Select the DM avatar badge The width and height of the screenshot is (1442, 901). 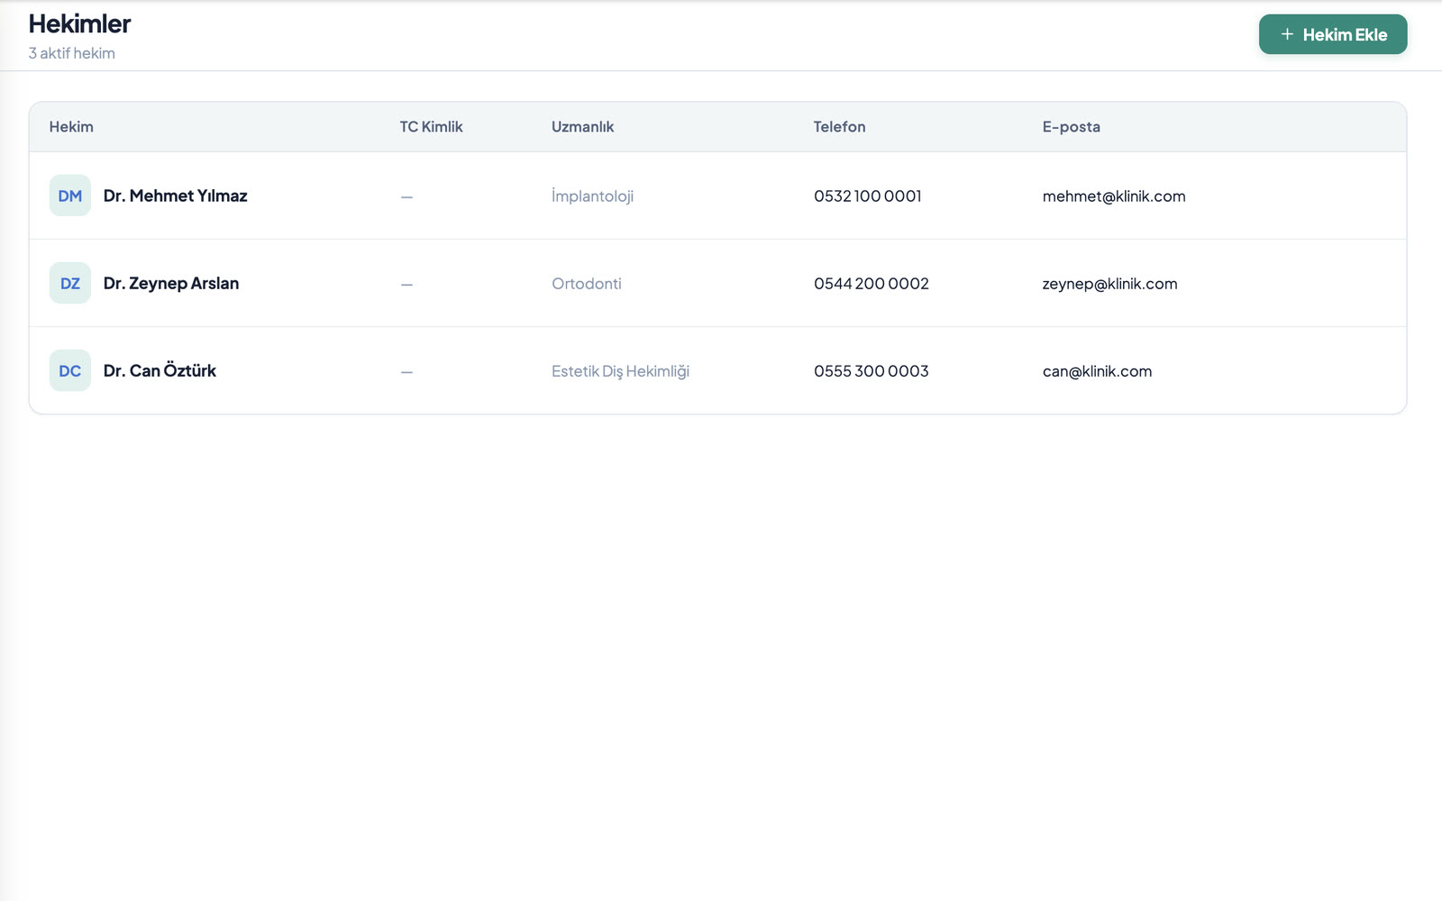pyautogui.click(x=70, y=196)
